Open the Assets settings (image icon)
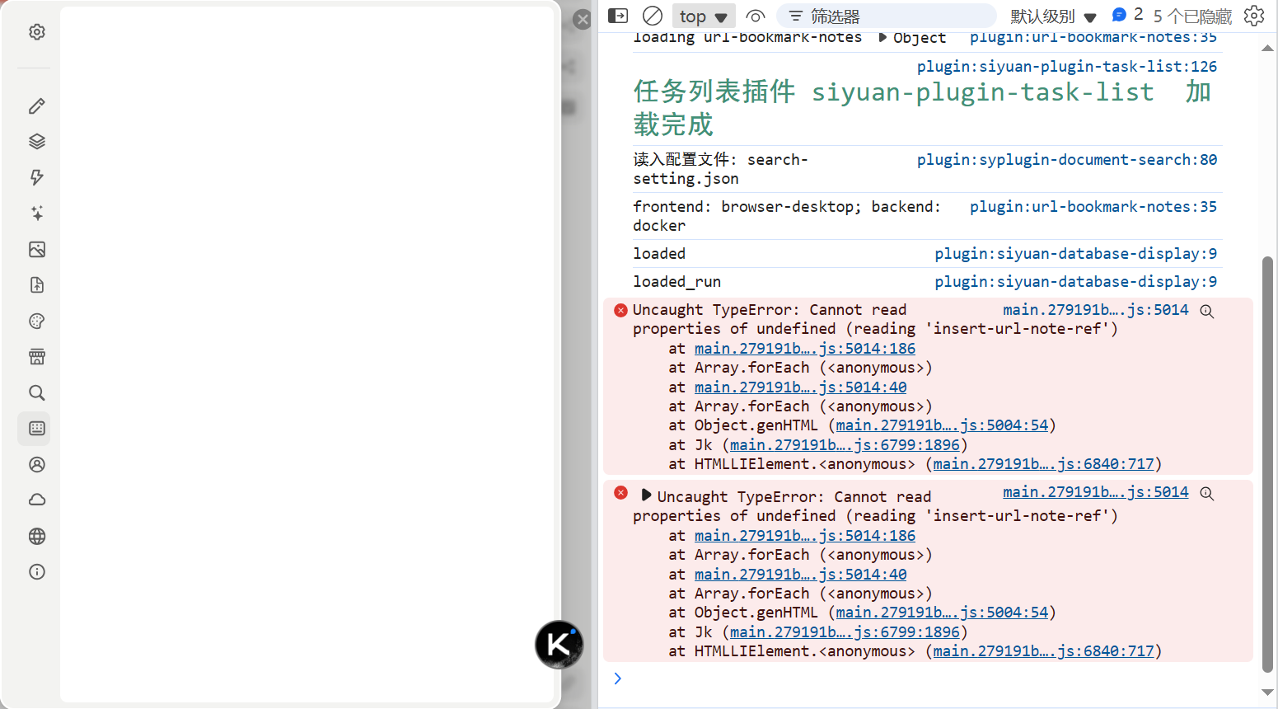The image size is (1278, 709). pos(37,249)
